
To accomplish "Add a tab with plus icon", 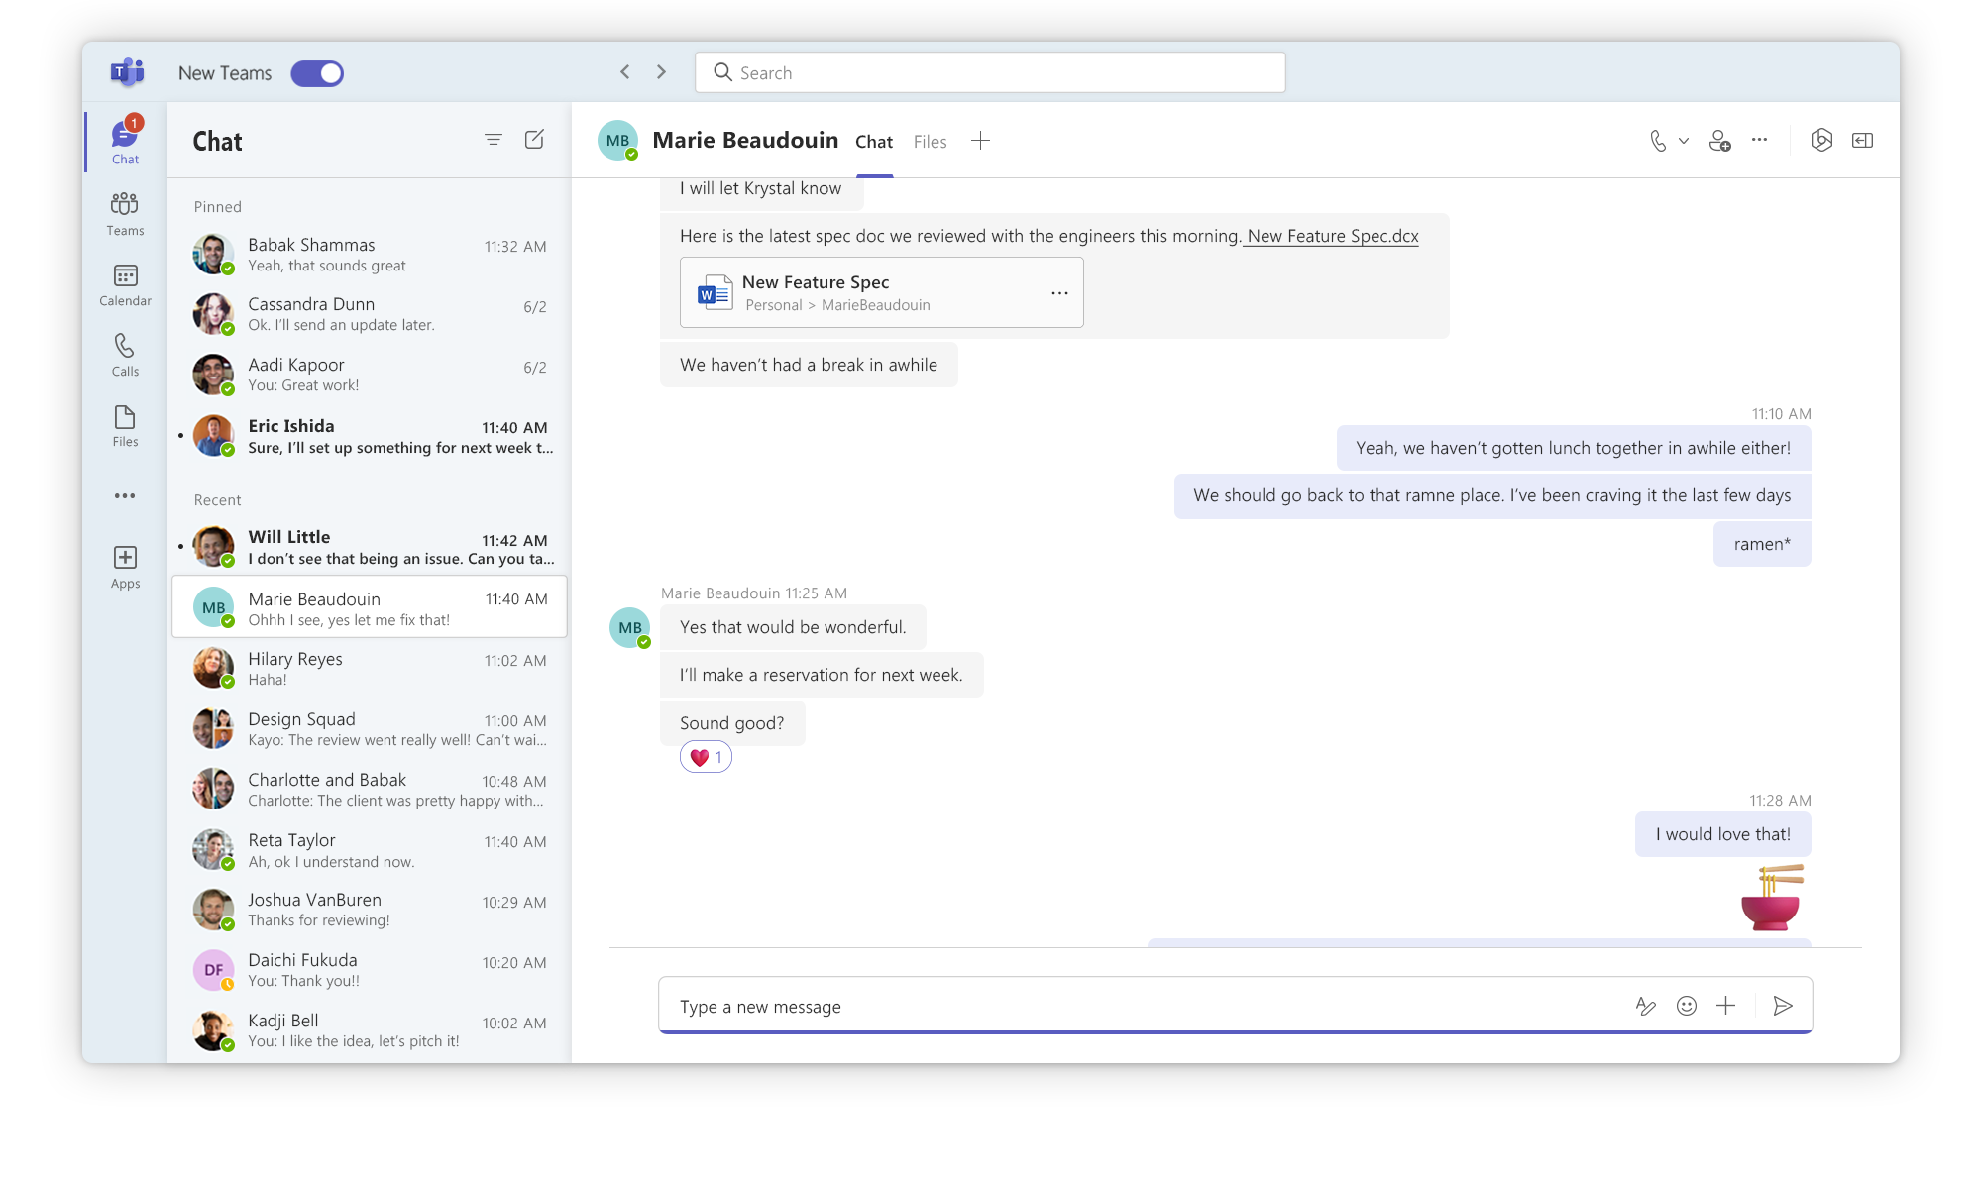I will tap(980, 141).
